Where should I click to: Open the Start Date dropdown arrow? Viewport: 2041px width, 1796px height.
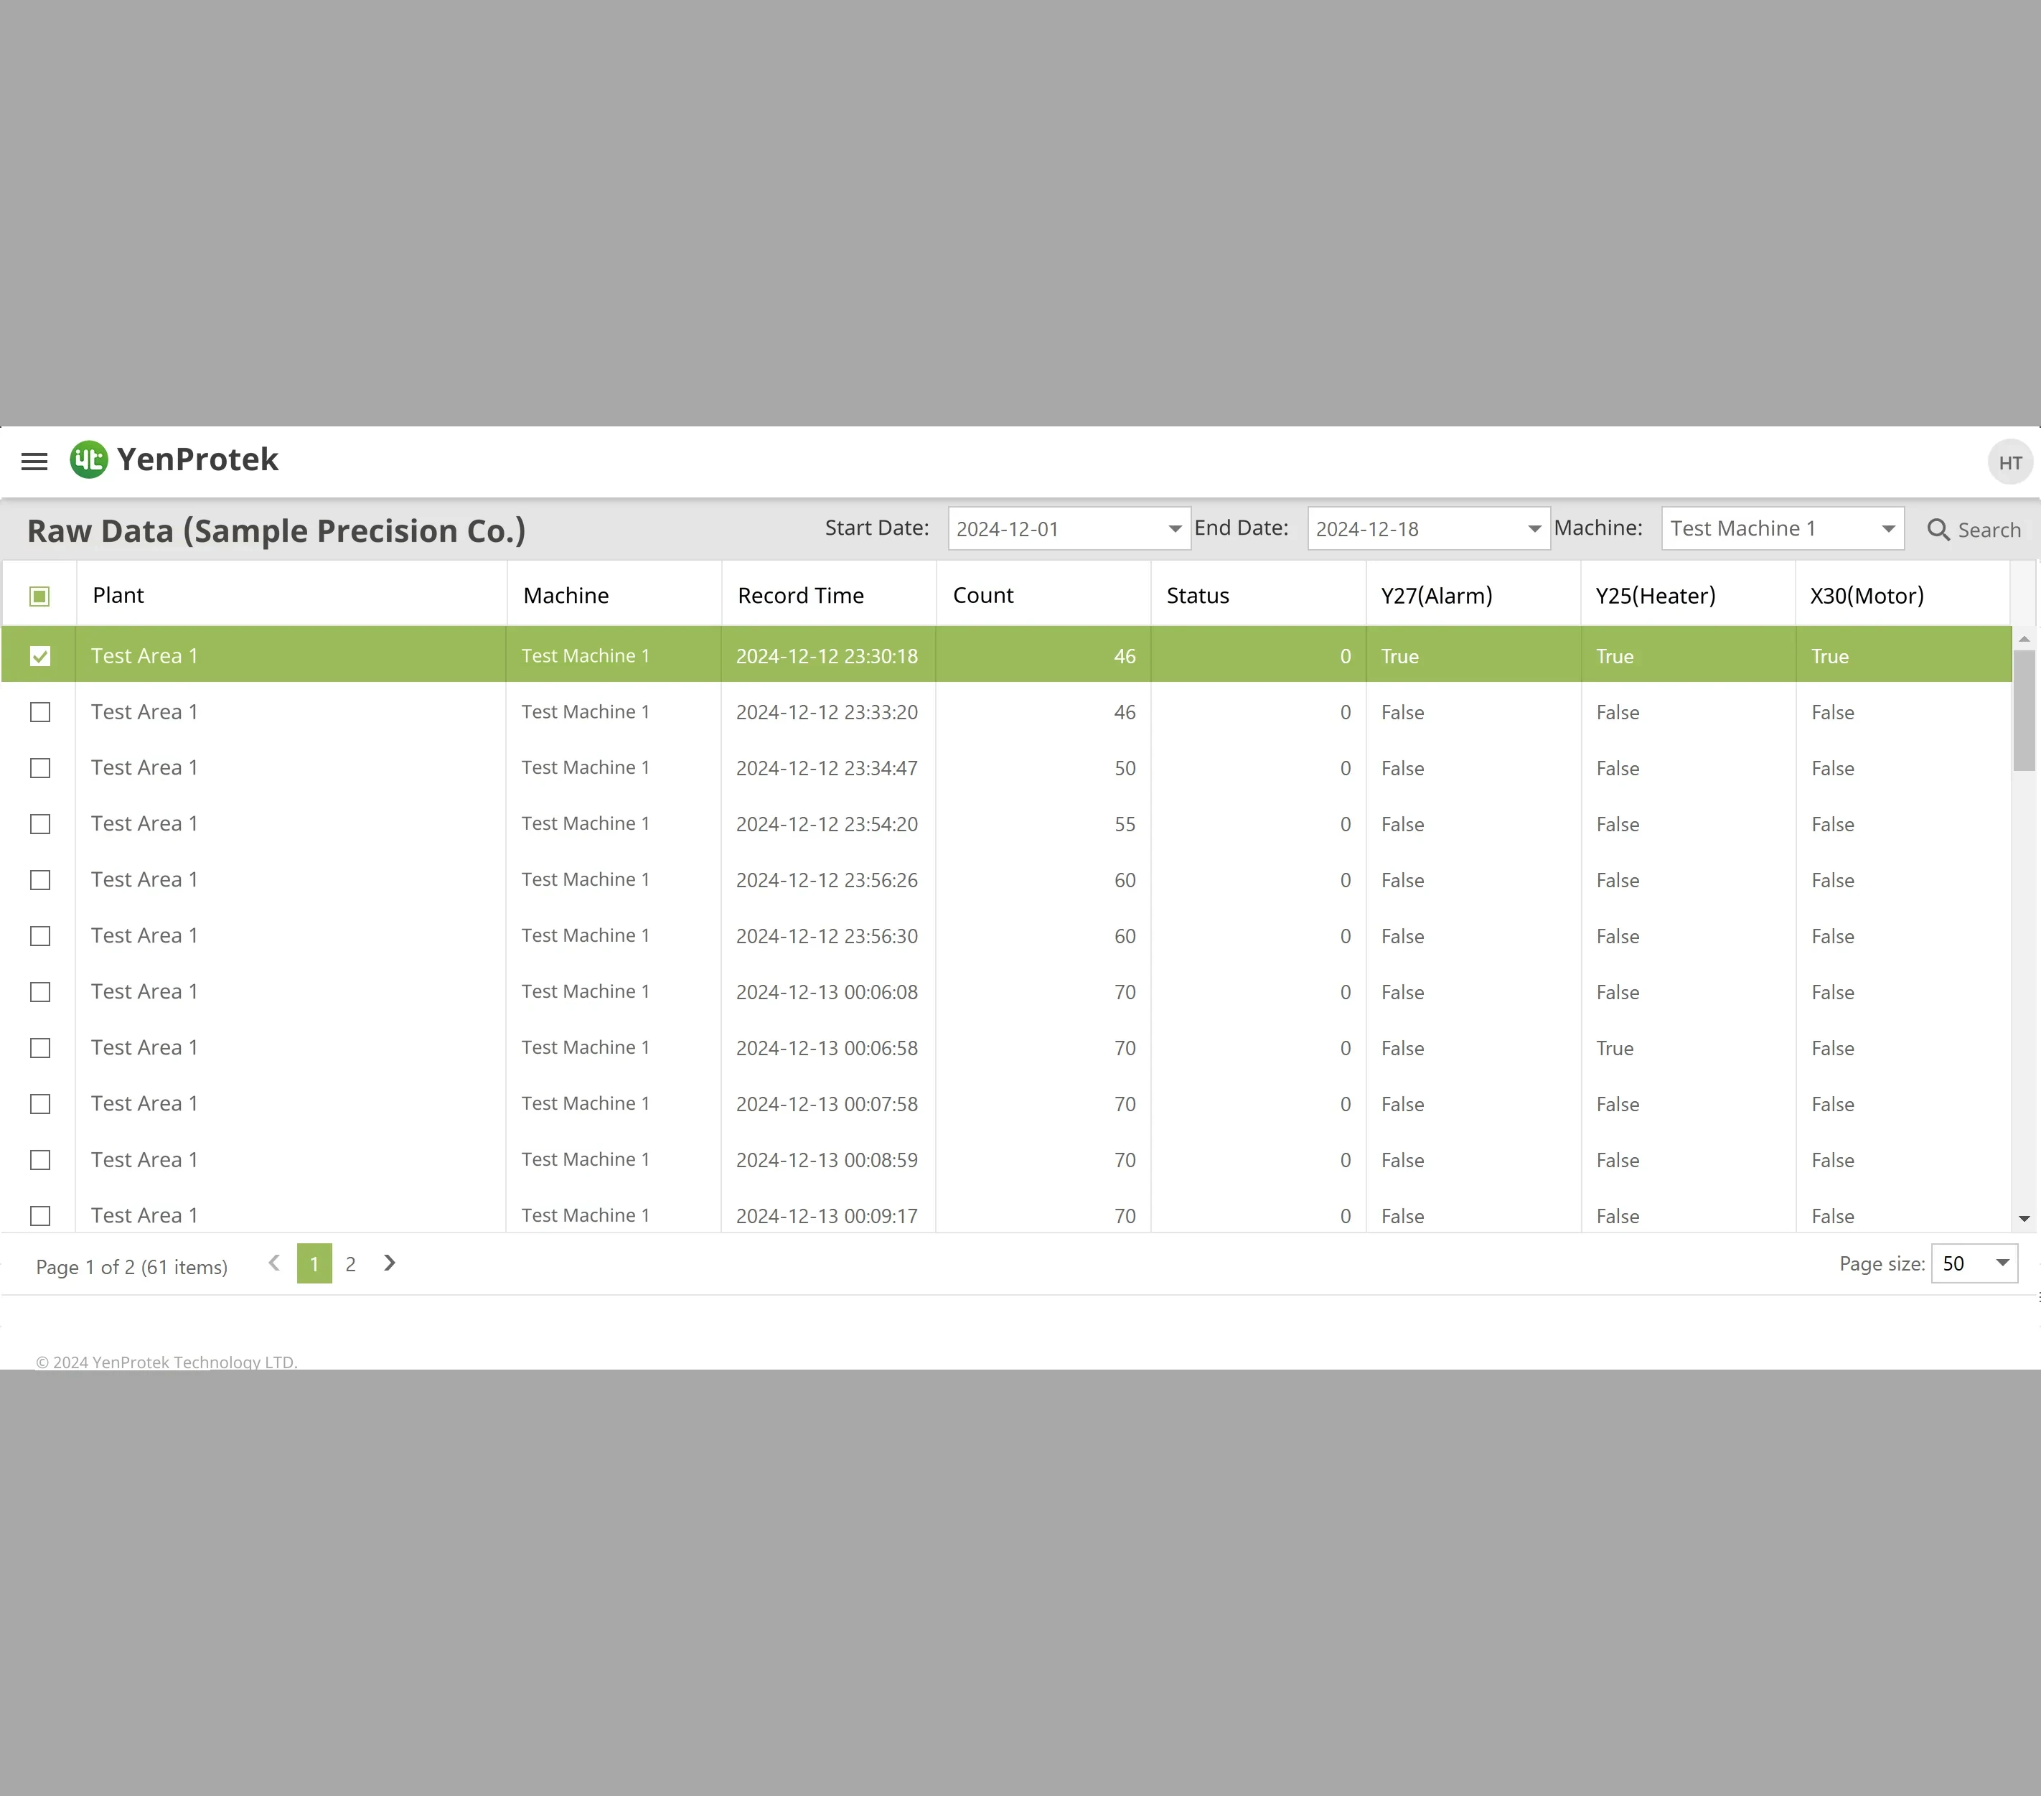pyautogui.click(x=1174, y=528)
